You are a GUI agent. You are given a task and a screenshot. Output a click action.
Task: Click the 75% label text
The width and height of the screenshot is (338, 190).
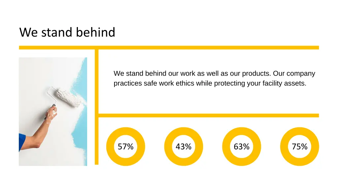(x=300, y=147)
